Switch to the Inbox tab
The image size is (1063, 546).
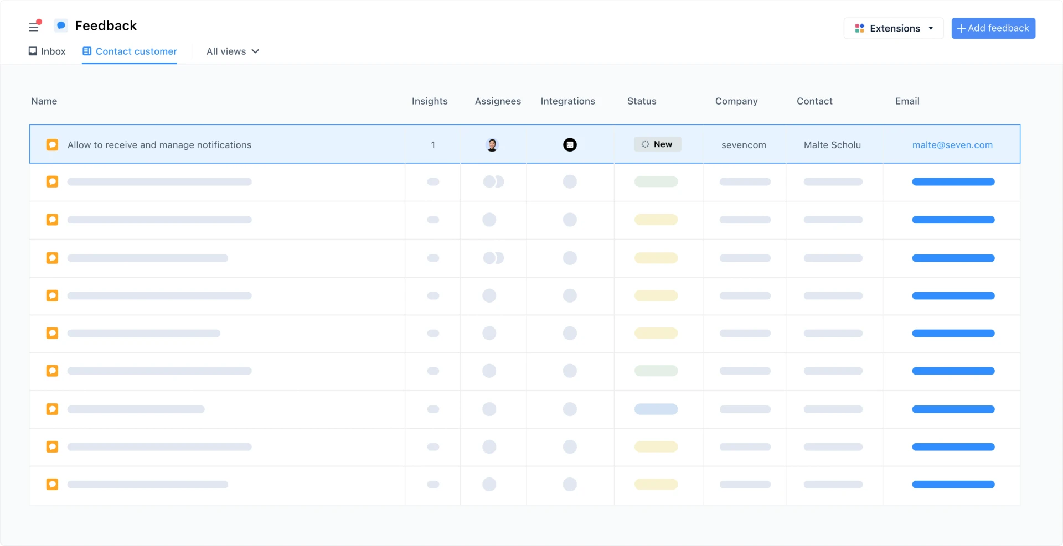point(47,51)
